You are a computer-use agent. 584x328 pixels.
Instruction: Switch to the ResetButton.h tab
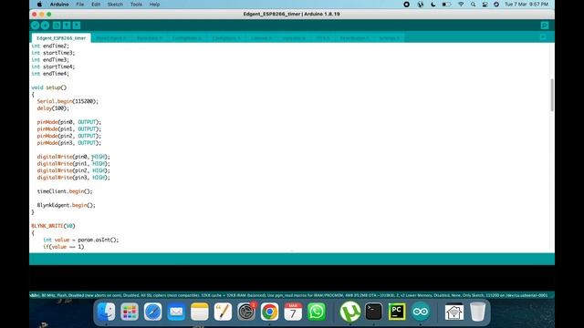[354, 38]
